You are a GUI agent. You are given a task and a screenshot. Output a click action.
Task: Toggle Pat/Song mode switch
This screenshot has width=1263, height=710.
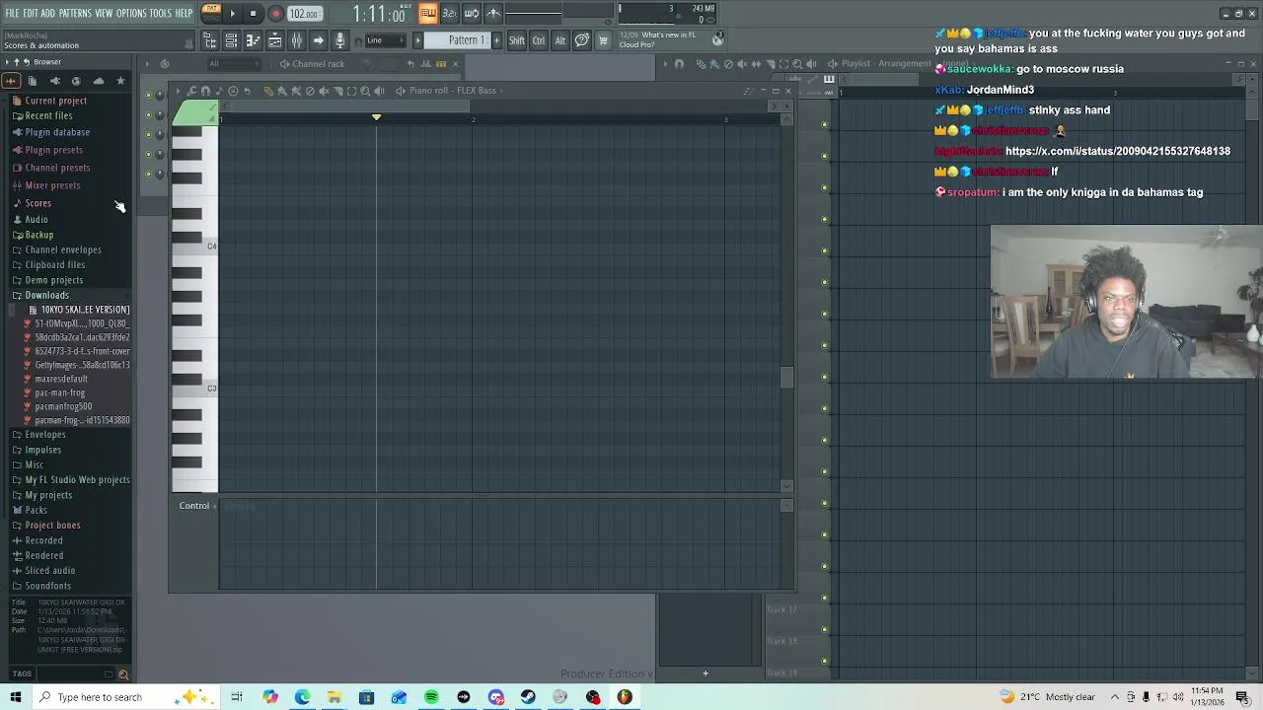click(x=211, y=13)
